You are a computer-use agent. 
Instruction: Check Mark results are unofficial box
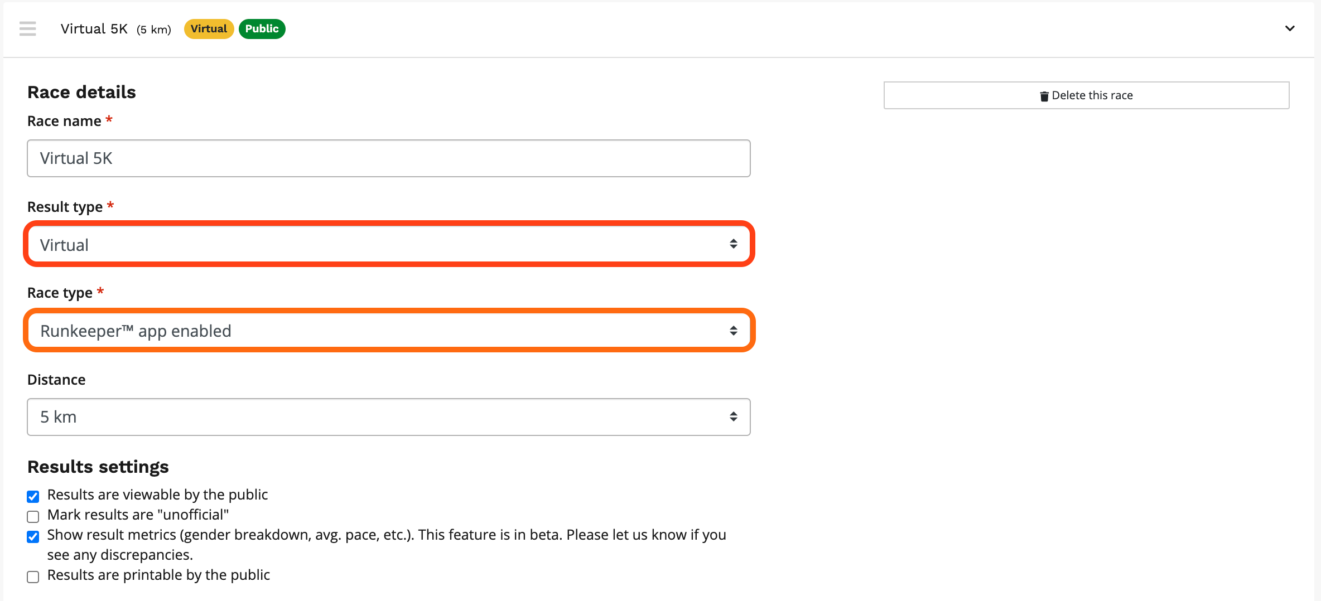point(33,516)
